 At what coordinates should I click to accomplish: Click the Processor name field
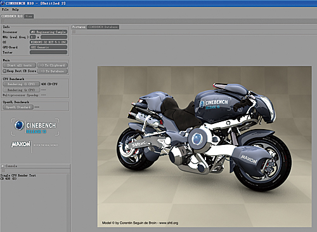click(x=48, y=32)
